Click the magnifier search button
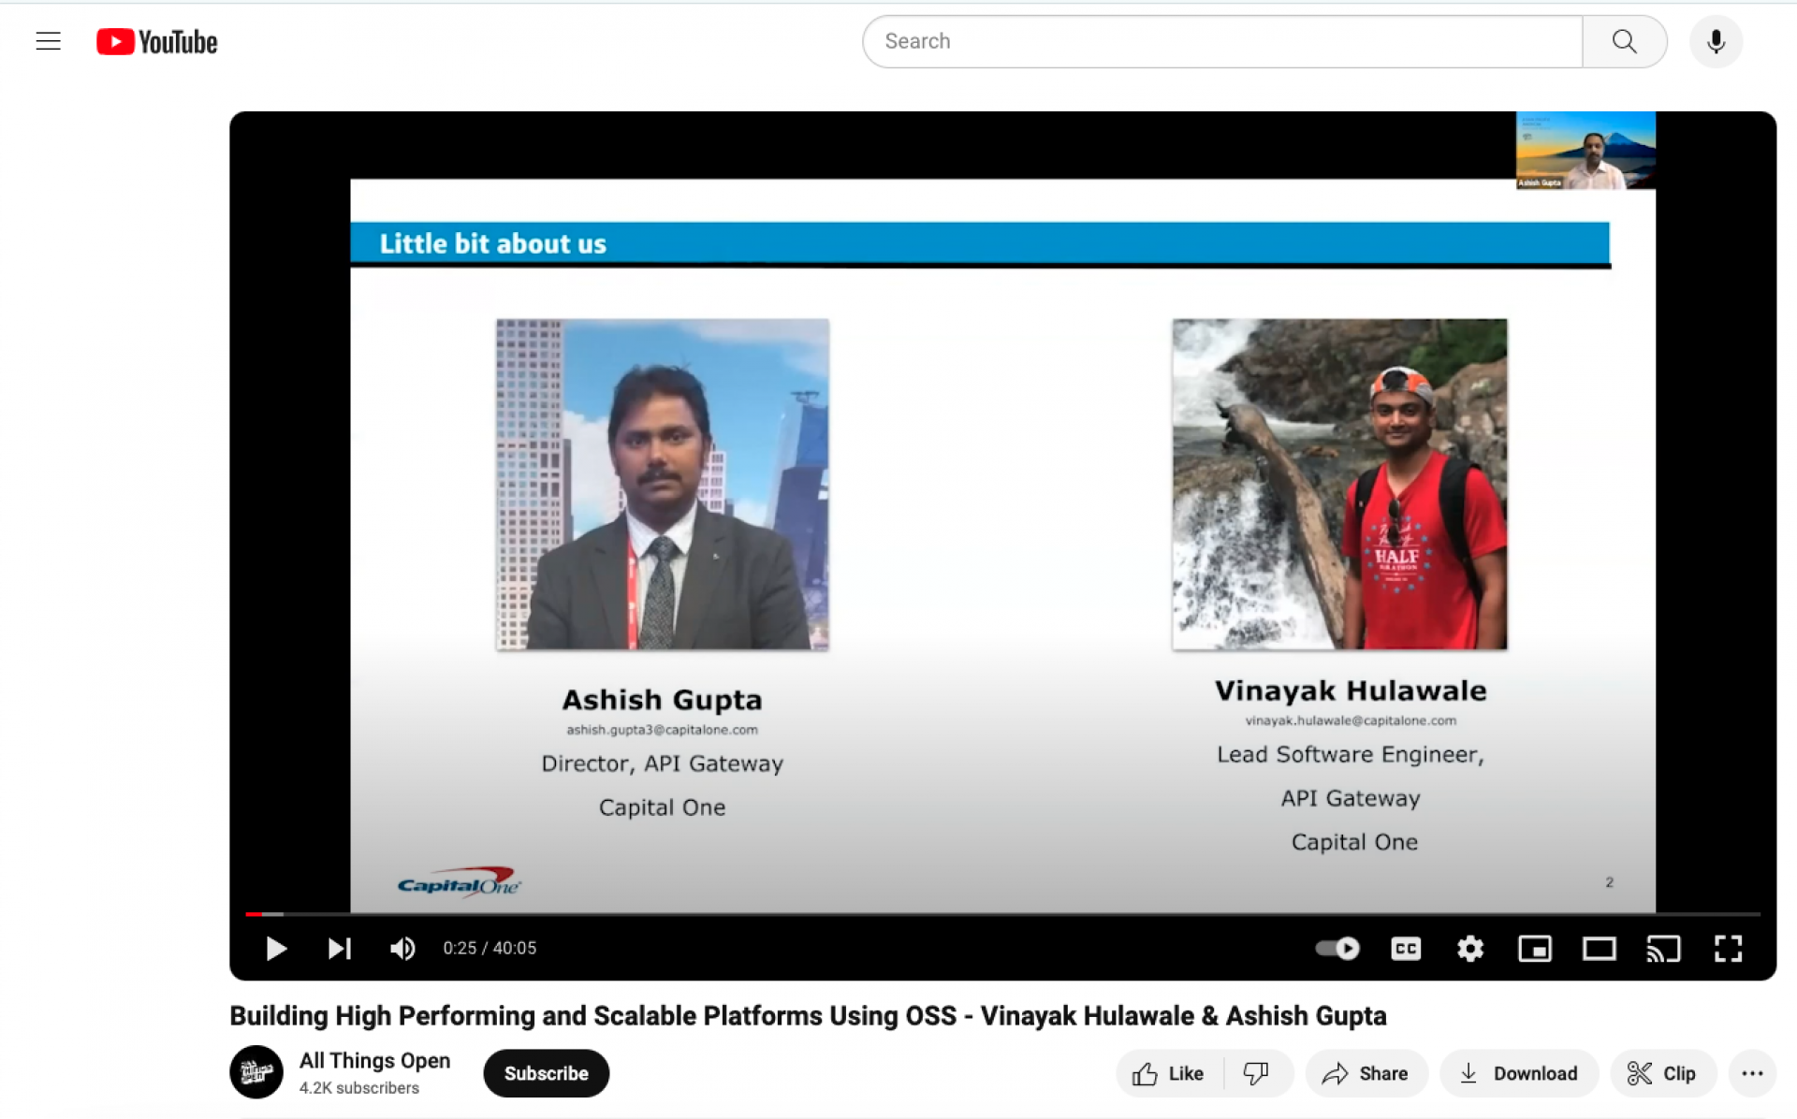The width and height of the screenshot is (1797, 1119). (x=1625, y=41)
